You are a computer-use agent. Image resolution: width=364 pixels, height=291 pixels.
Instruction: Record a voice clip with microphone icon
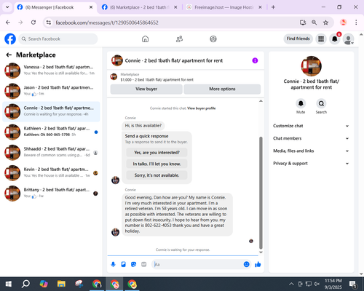113,264
